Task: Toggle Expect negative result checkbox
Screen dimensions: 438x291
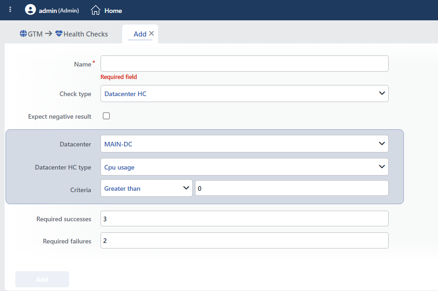Action: click(x=106, y=116)
